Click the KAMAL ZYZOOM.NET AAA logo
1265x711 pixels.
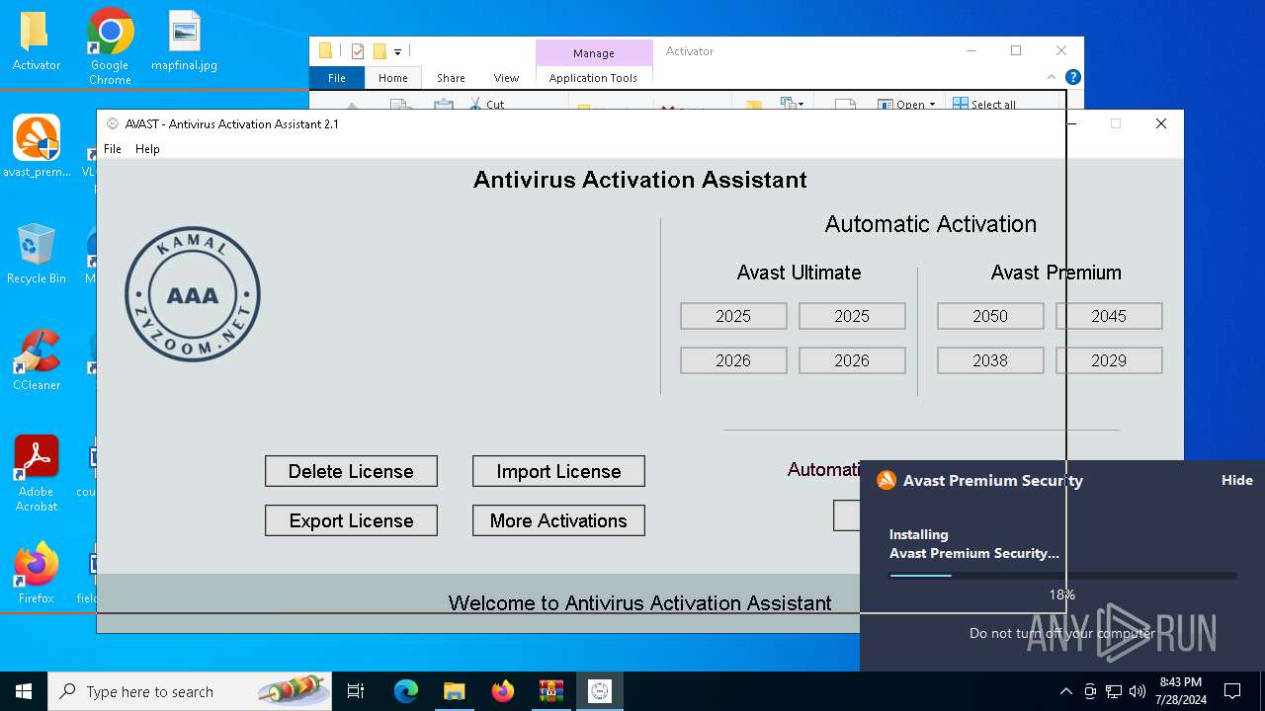coord(193,294)
